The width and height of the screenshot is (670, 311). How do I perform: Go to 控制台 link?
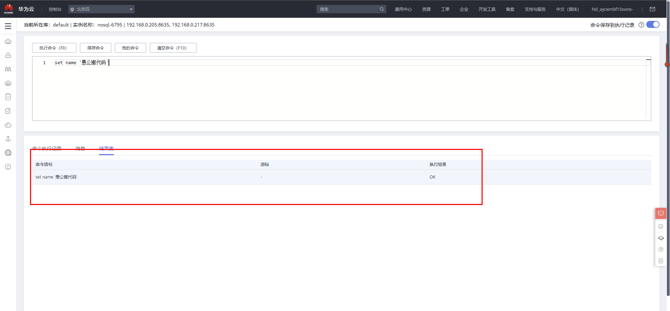[x=55, y=9]
